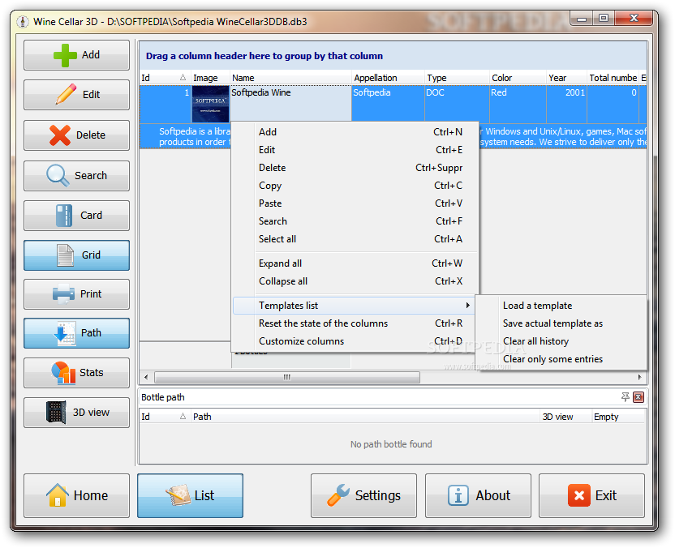Viewport: 675px width, 548px height.
Task: Sort by the Total number column header
Action: [613, 78]
